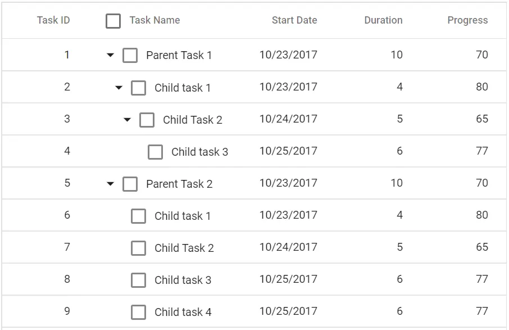Check the box for Parent Task 2
The height and width of the screenshot is (330, 509).
[x=130, y=183]
